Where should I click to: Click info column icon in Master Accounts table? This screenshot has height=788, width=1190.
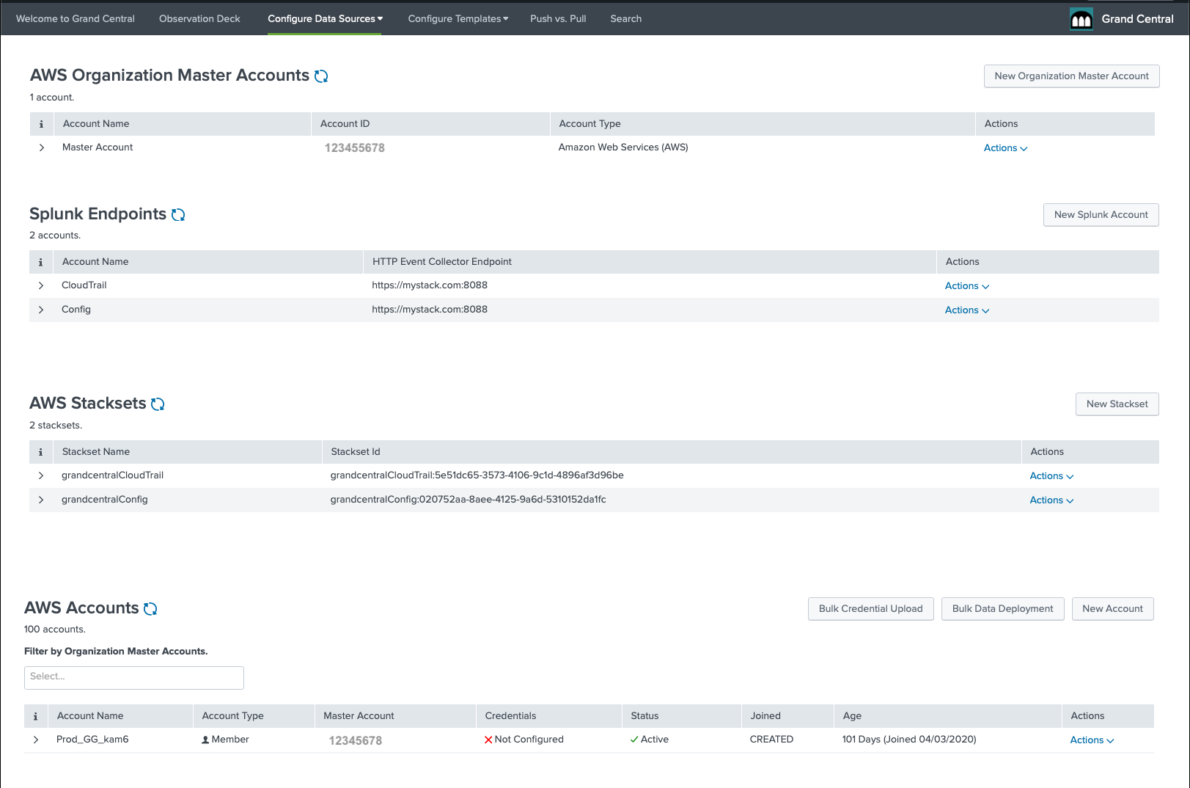41,124
